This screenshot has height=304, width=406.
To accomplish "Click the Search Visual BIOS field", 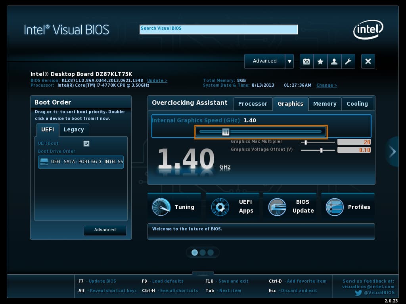I will [x=218, y=30].
